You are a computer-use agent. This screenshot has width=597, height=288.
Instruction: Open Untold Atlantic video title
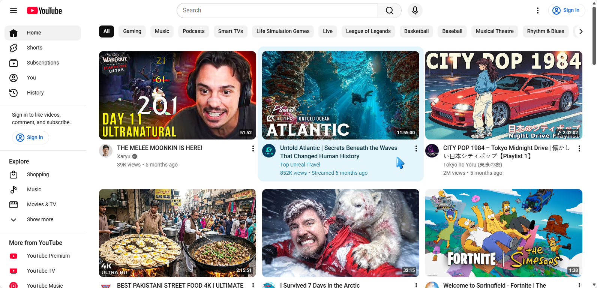[x=339, y=152]
